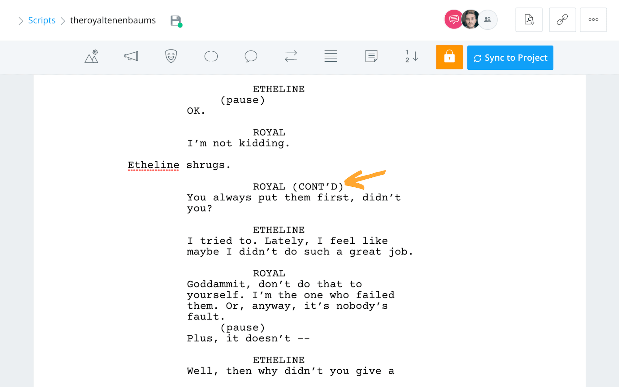Click the text formatting/paragraph icon
The width and height of the screenshot is (619, 387).
(331, 57)
